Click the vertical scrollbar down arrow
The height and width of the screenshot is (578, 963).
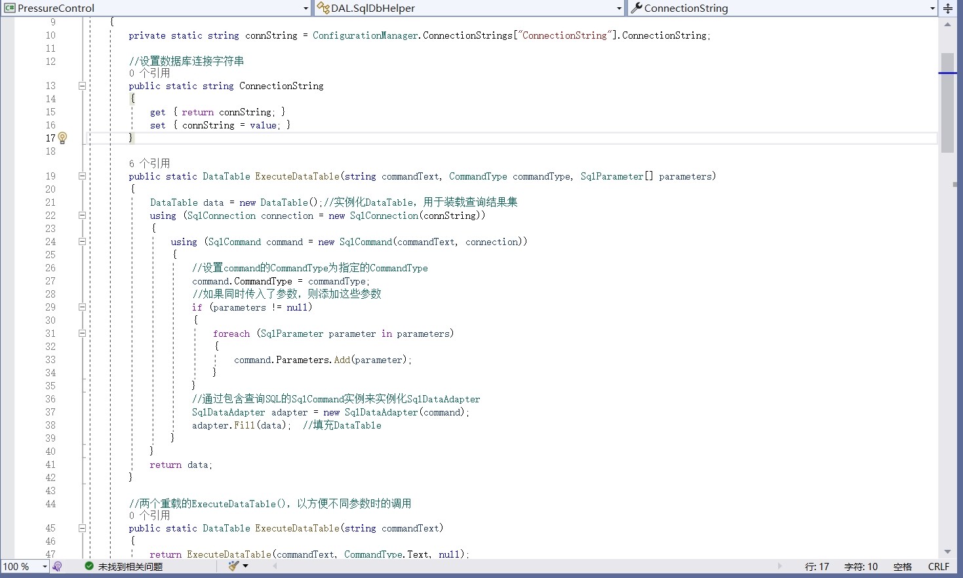947,552
